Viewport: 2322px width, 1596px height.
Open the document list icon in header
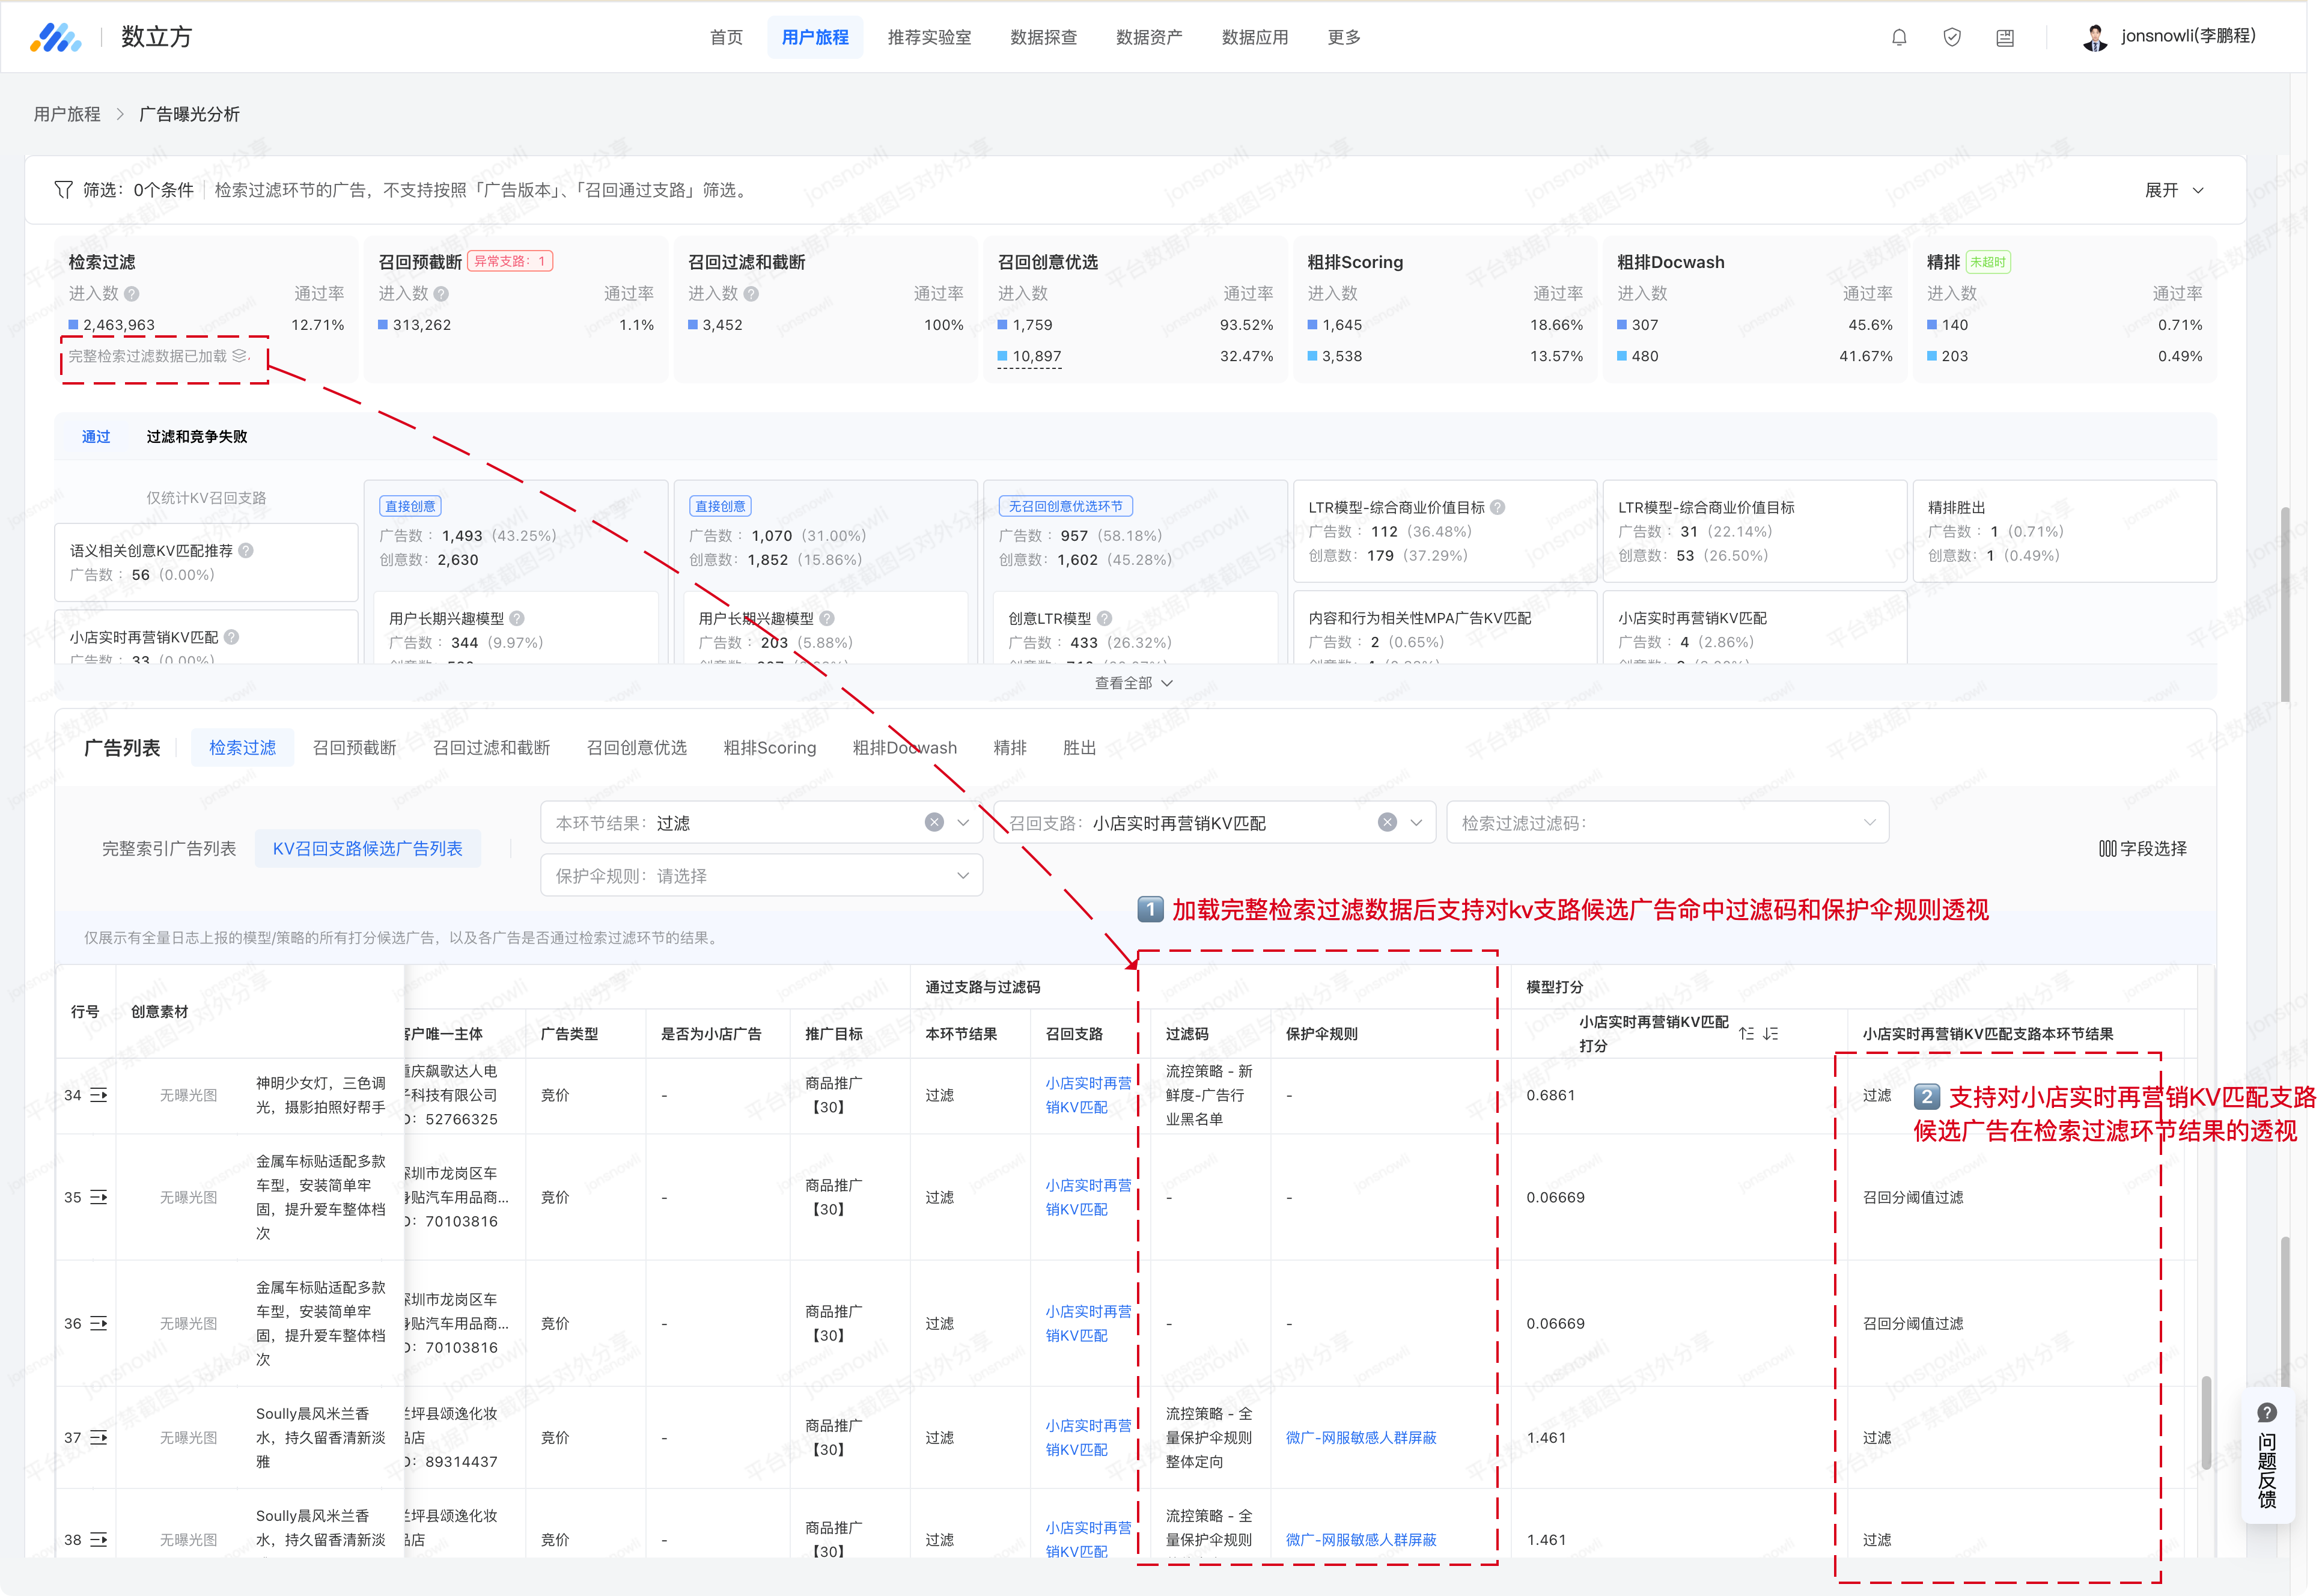click(x=2004, y=37)
